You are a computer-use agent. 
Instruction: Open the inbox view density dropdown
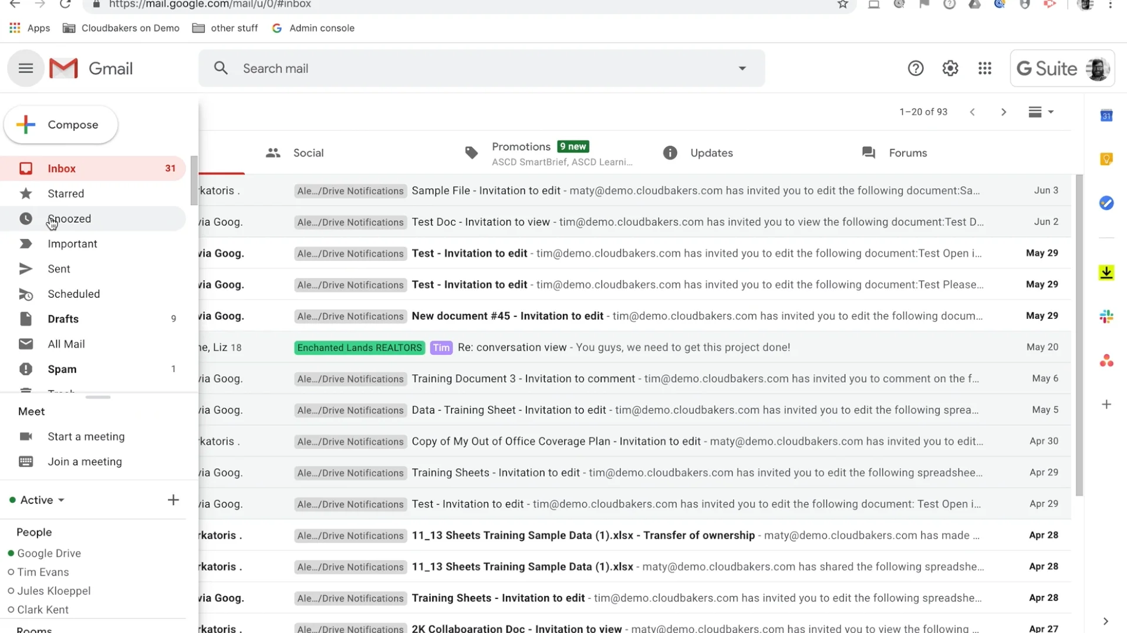pos(1040,111)
